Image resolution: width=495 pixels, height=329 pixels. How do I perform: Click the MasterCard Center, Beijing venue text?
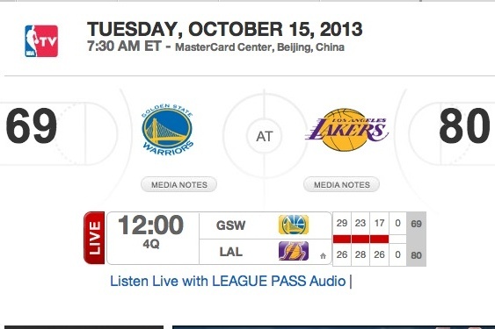[x=260, y=47]
